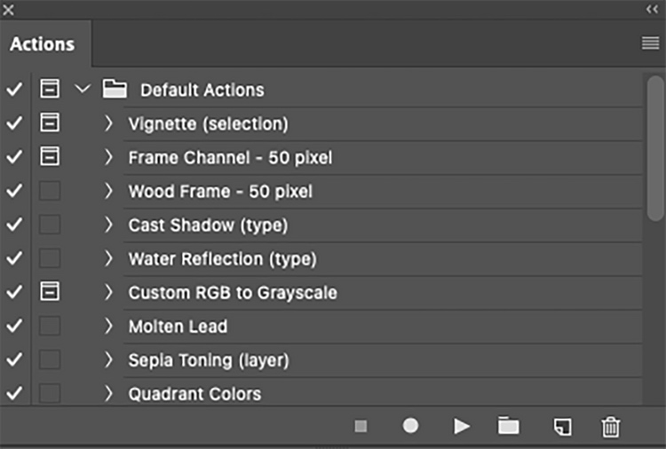Click the vertical scrollbar thumb
Viewport: 666px width, 449px height.
[655, 146]
